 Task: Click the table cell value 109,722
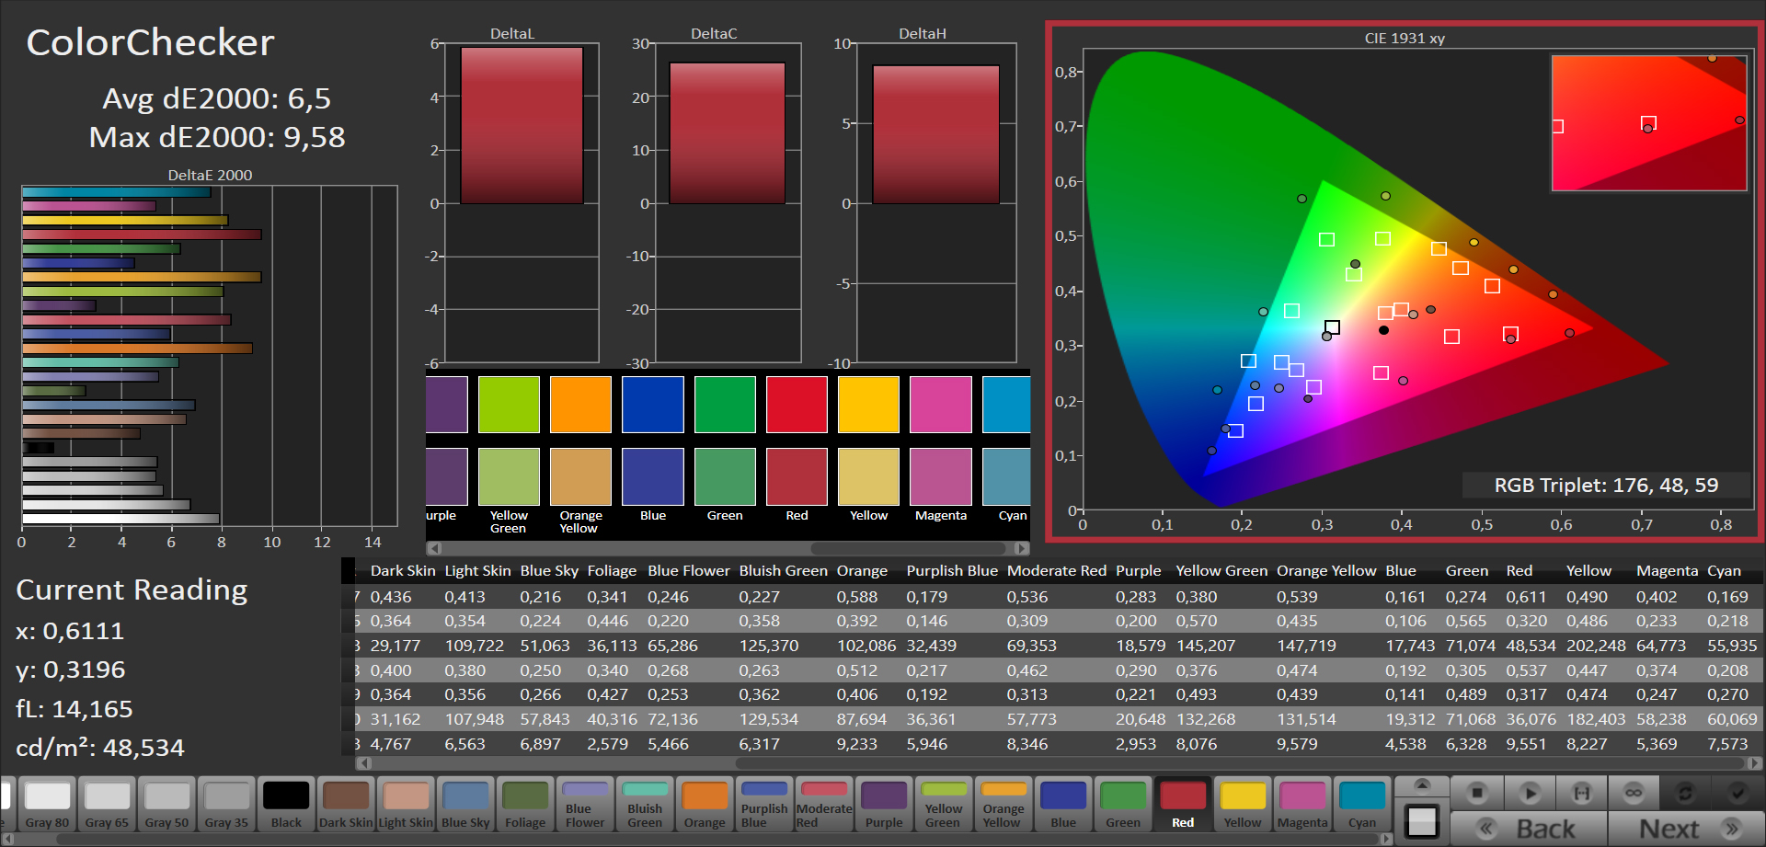coord(475,646)
